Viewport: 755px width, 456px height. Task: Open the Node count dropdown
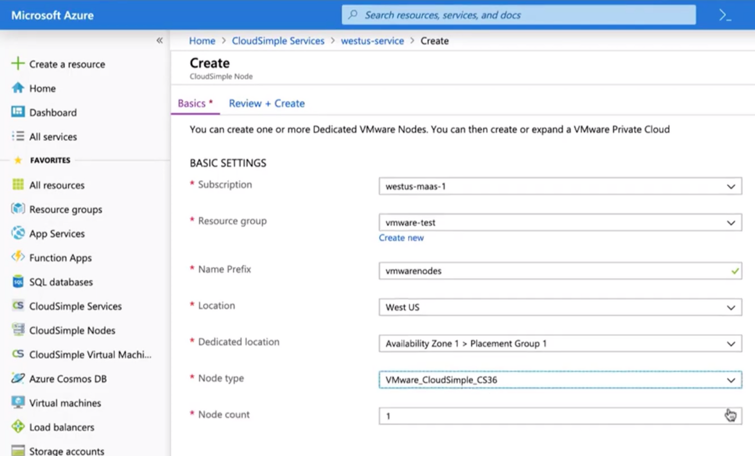pyautogui.click(x=560, y=416)
